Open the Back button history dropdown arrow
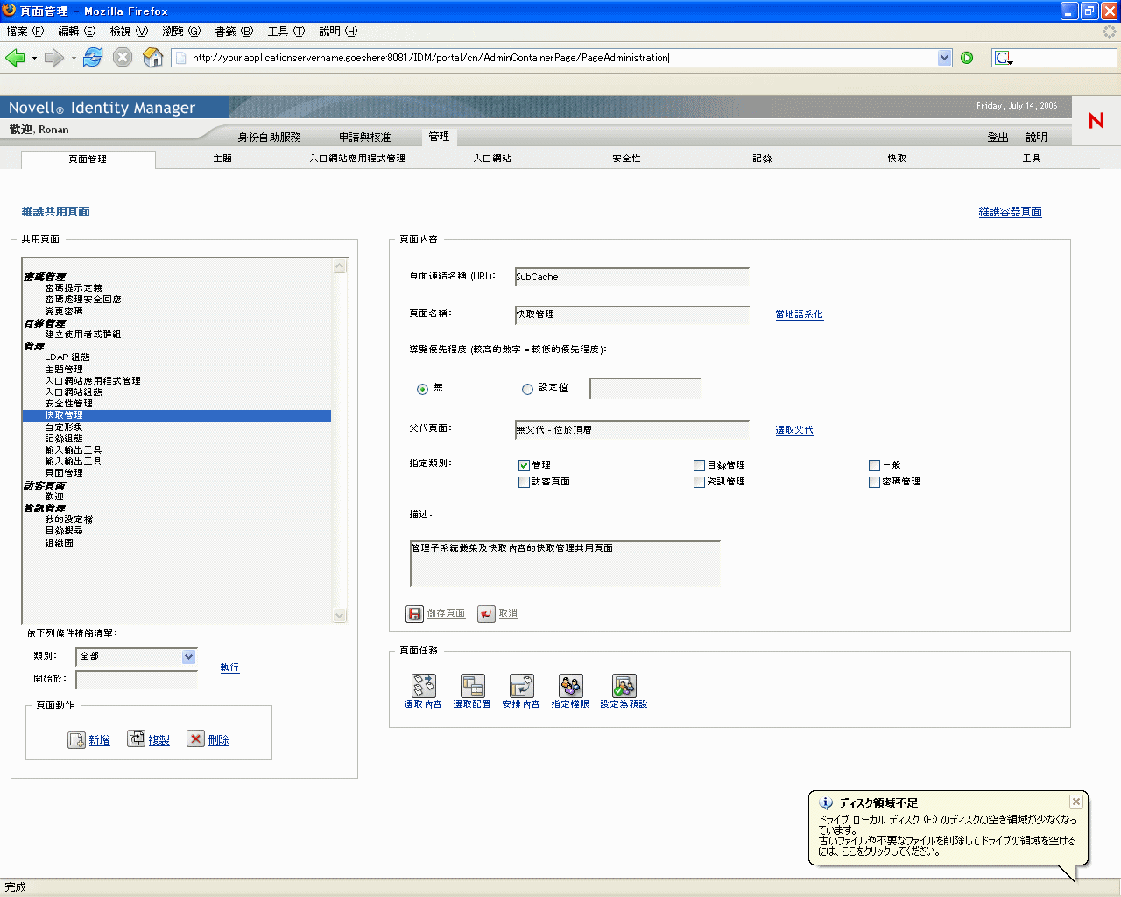The image size is (1121, 897). tap(34, 59)
